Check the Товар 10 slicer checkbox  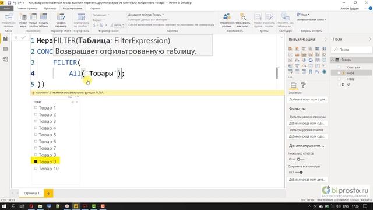coord(36,169)
